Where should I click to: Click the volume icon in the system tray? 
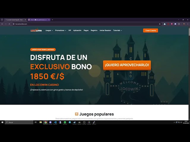click(181, 122)
